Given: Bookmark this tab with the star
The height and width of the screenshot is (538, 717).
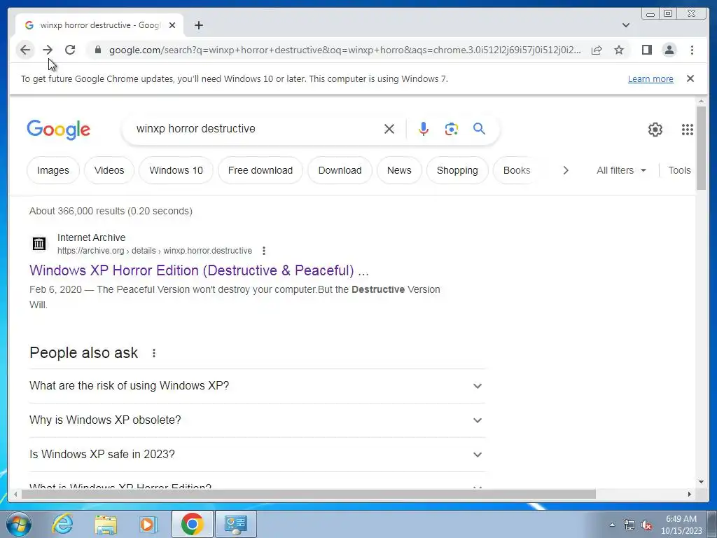Looking at the screenshot, I should [x=619, y=50].
